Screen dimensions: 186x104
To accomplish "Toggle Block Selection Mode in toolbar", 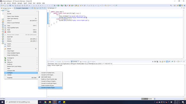I will (94, 5).
